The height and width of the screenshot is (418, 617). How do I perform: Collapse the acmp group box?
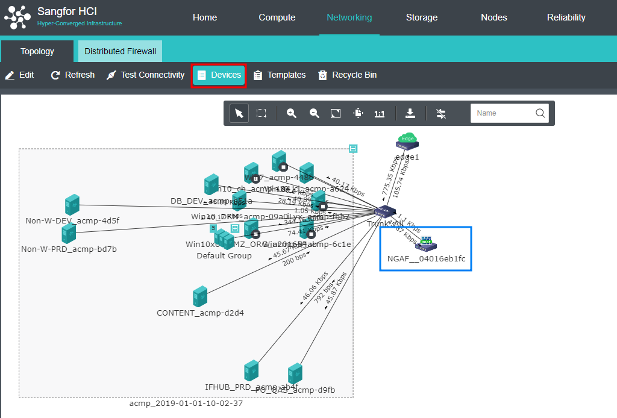click(353, 149)
